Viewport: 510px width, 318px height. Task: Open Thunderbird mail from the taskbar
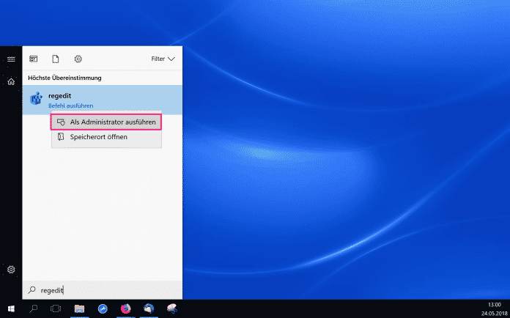[x=149, y=309]
